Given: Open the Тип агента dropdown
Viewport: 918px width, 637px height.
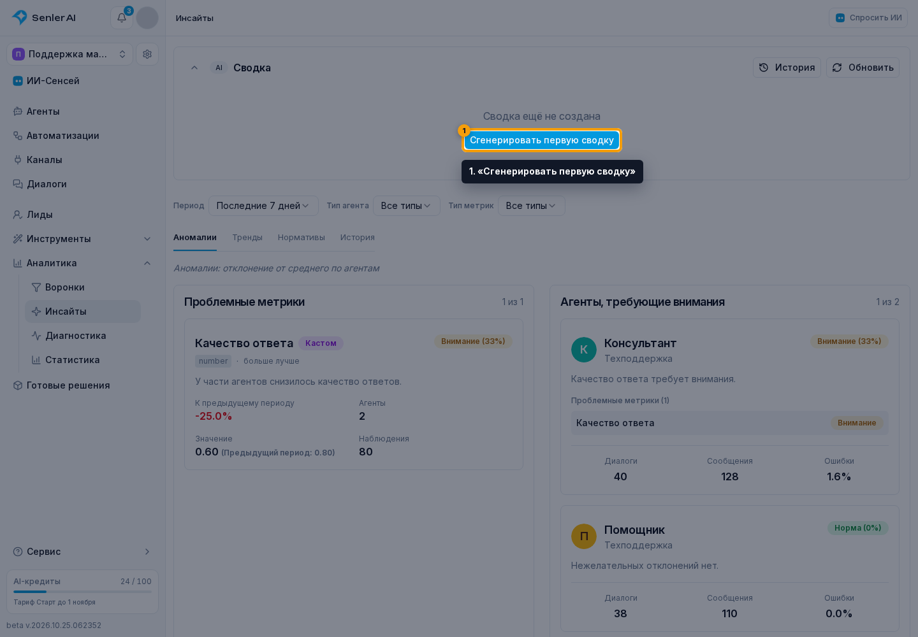Looking at the screenshot, I should pyautogui.click(x=407, y=206).
